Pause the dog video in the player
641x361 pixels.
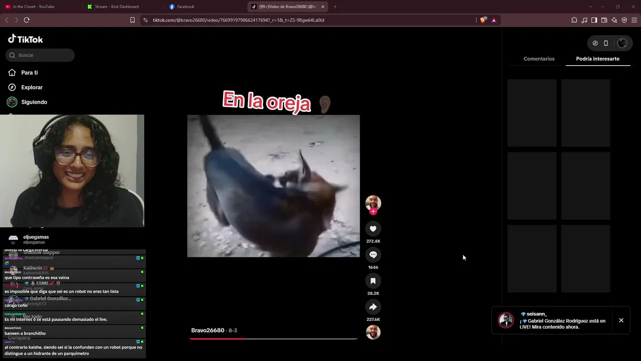click(x=273, y=186)
